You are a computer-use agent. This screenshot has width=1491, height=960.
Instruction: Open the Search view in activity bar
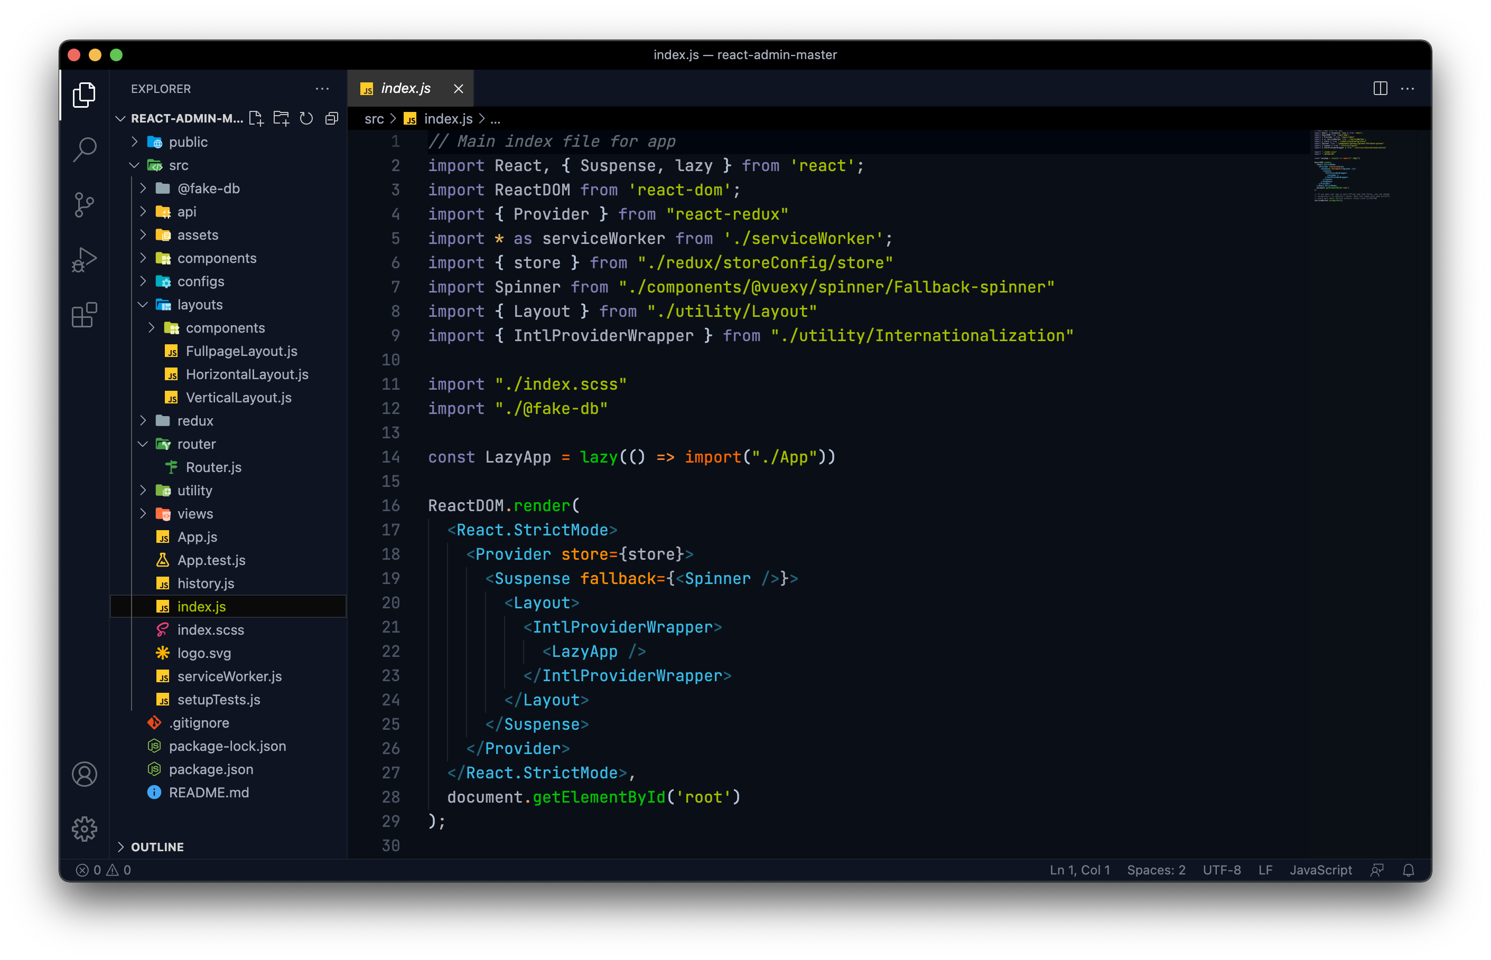84,149
